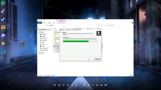Open Music in the navigation pane

(42, 42)
